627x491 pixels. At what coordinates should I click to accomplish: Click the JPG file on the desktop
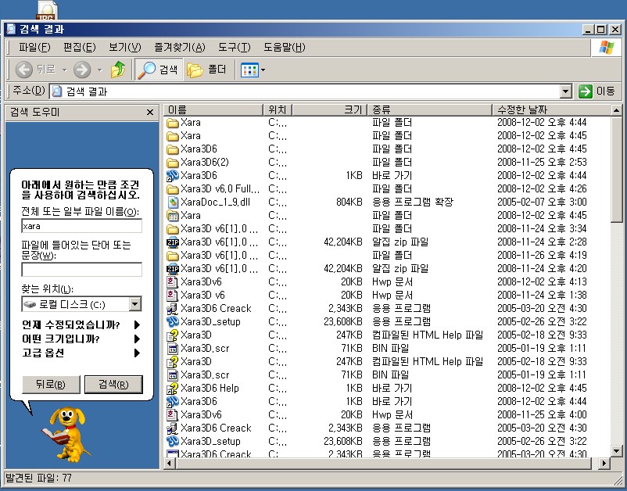coord(47,10)
